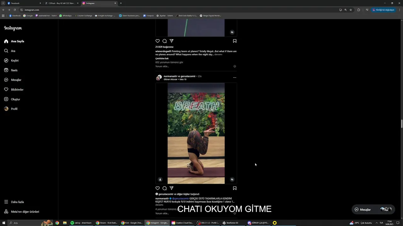The image size is (403, 226).
Task: Expand wienerdogwifi caption with devamı
Action: click(218, 55)
